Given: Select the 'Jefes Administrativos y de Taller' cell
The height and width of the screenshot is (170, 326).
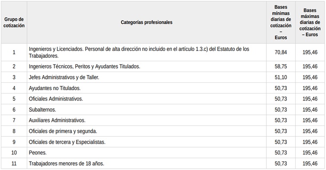Looking at the screenshot, I should tap(146, 77).
